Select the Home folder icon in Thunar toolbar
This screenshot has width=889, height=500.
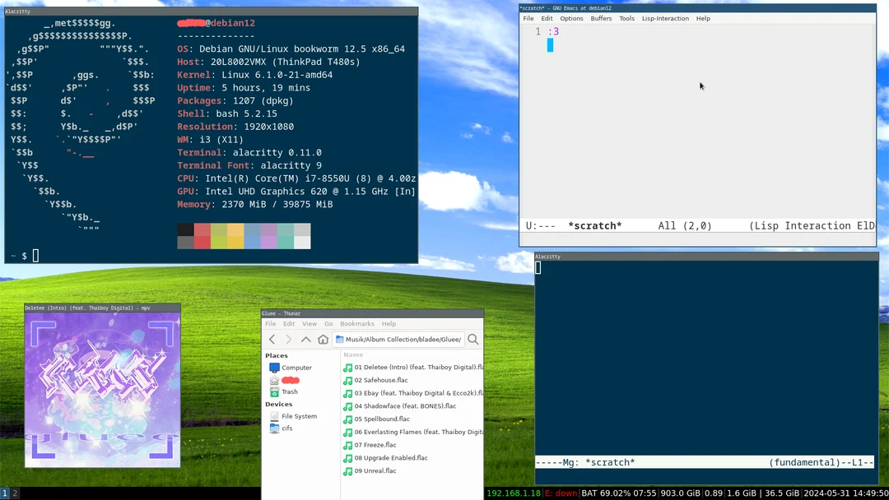[x=323, y=339]
